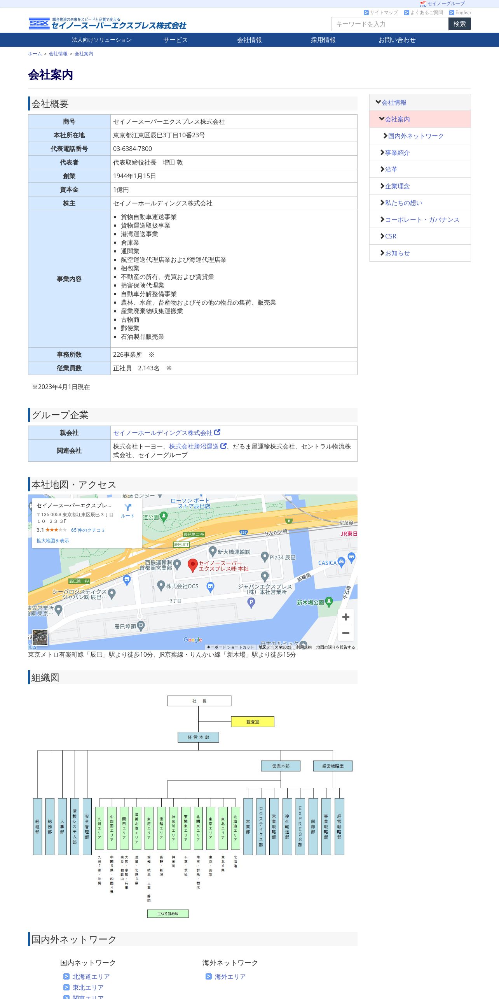The width and height of the screenshot is (499, 999).
Task: Click the 検索 search button
Action: 460,24
